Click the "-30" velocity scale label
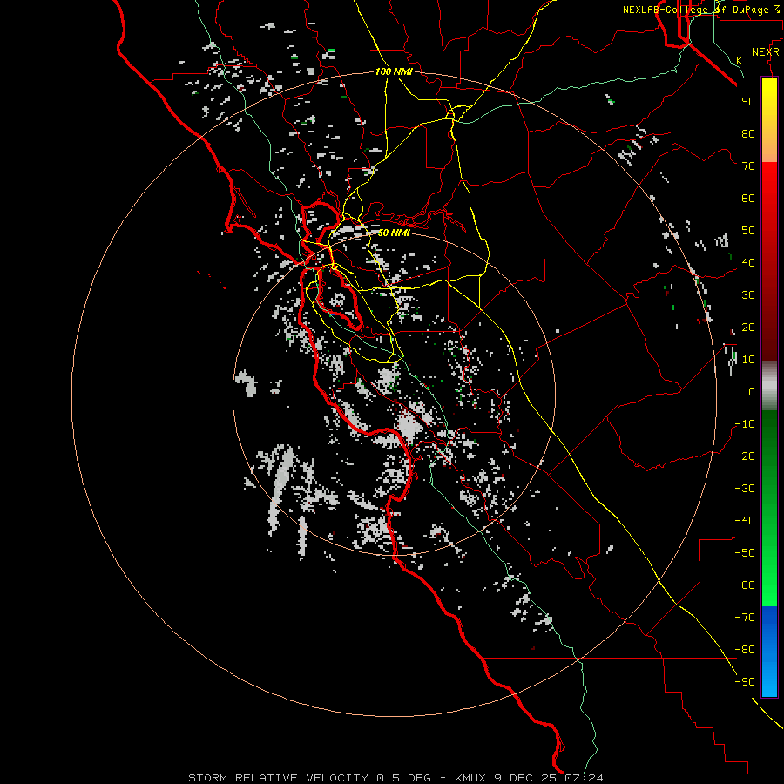Screen dimensions: 784x784 [x=745, y=489]
